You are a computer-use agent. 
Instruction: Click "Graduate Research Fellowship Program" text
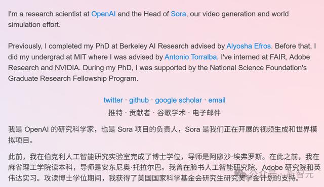[x=72, y=78]
